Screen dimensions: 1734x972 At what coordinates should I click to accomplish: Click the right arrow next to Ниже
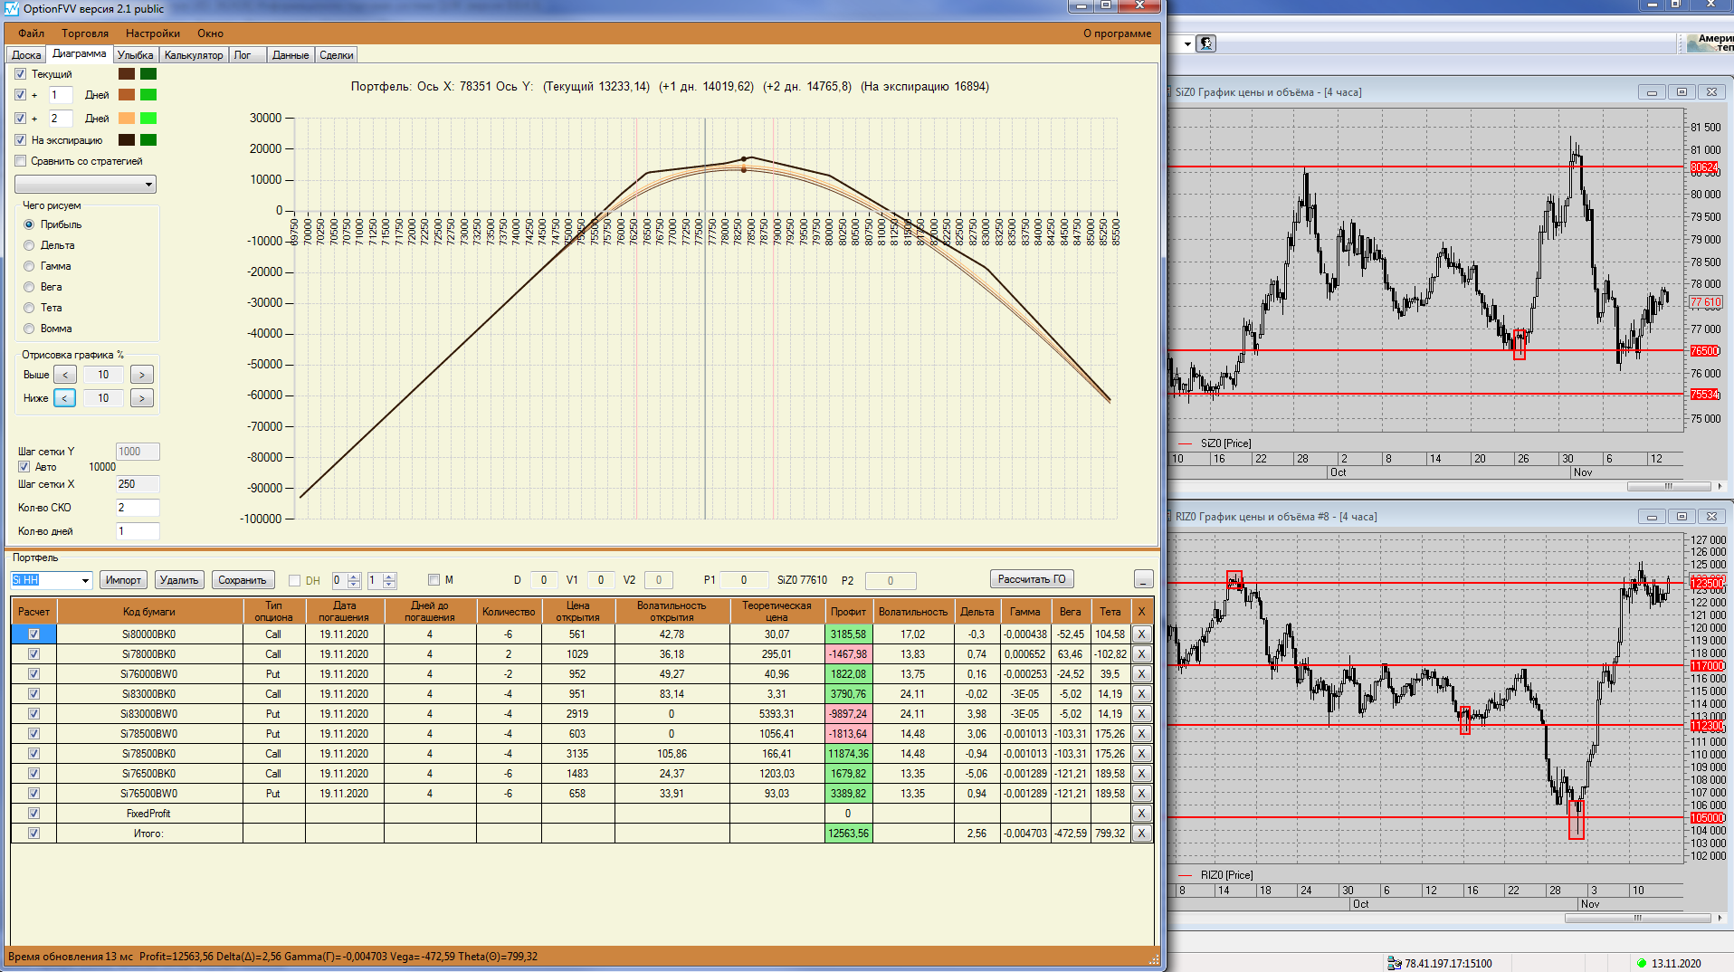[x=142, y=398]
